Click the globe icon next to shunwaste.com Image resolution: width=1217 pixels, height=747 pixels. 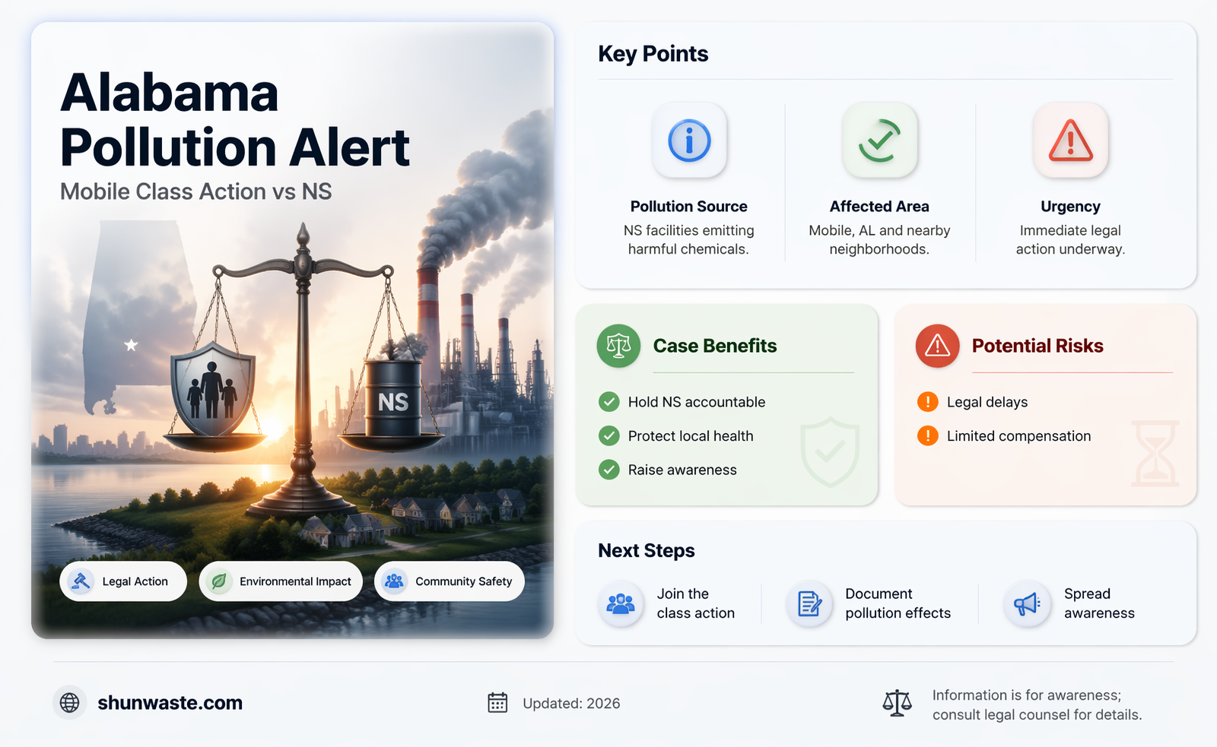[69, 702]
